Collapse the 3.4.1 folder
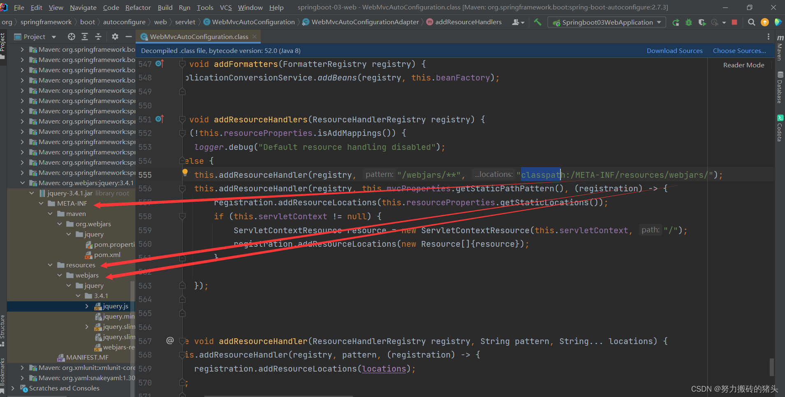785x397 pixels. 78,296
